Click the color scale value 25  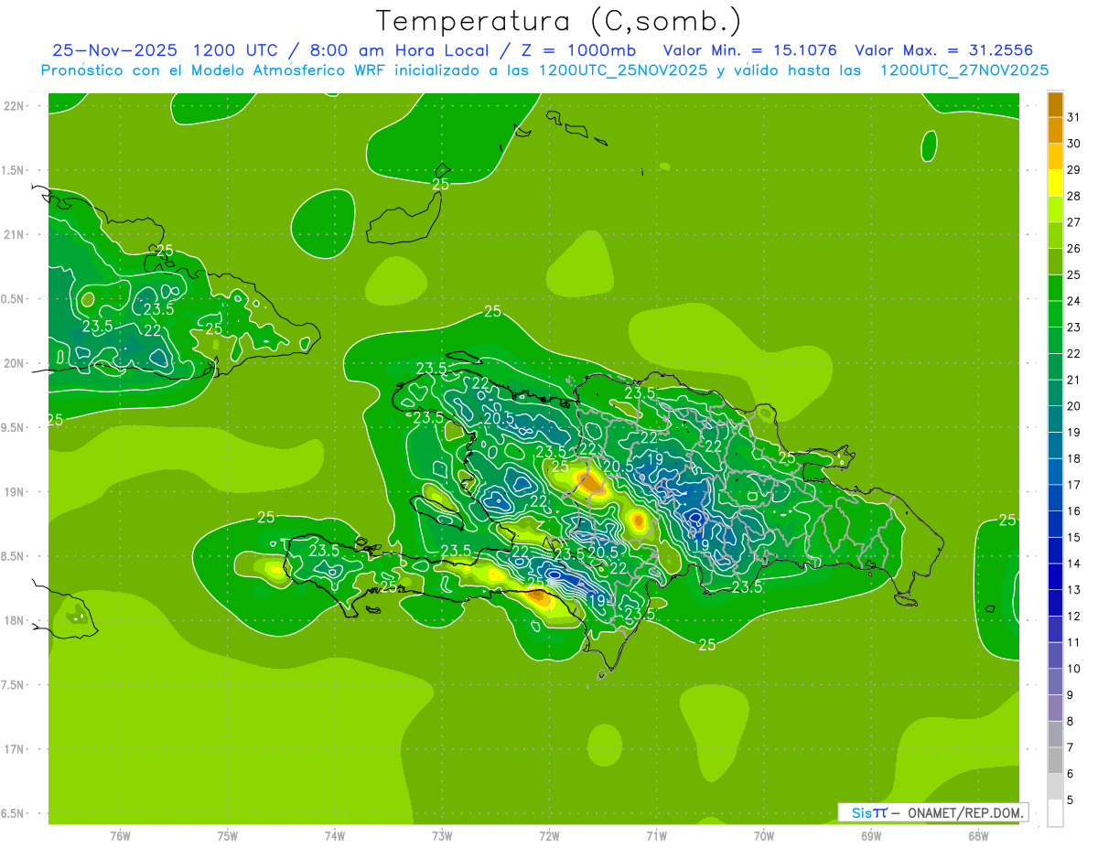point(1074,274)
